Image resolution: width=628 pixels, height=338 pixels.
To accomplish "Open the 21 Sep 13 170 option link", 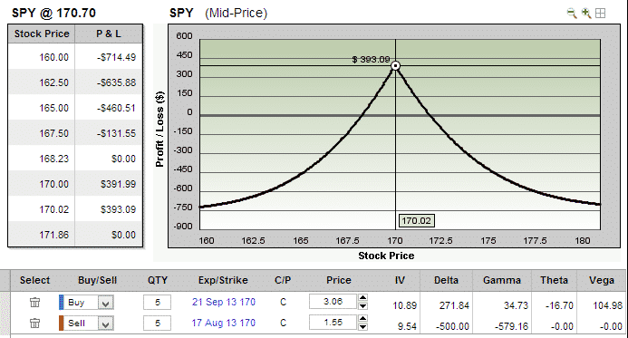I will [x=224, y=302].
